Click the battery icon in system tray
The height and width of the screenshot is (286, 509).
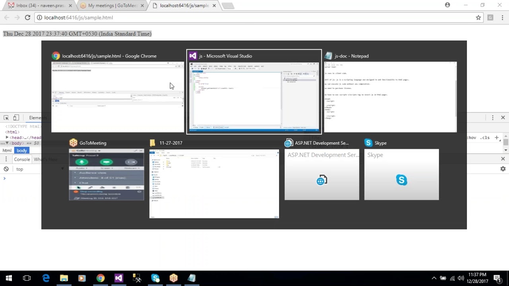(443, 278)
